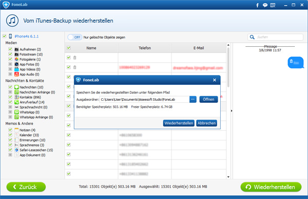Click the green Wiederherstellen button
The image size is (308, 199).
[x=271, y=187]
